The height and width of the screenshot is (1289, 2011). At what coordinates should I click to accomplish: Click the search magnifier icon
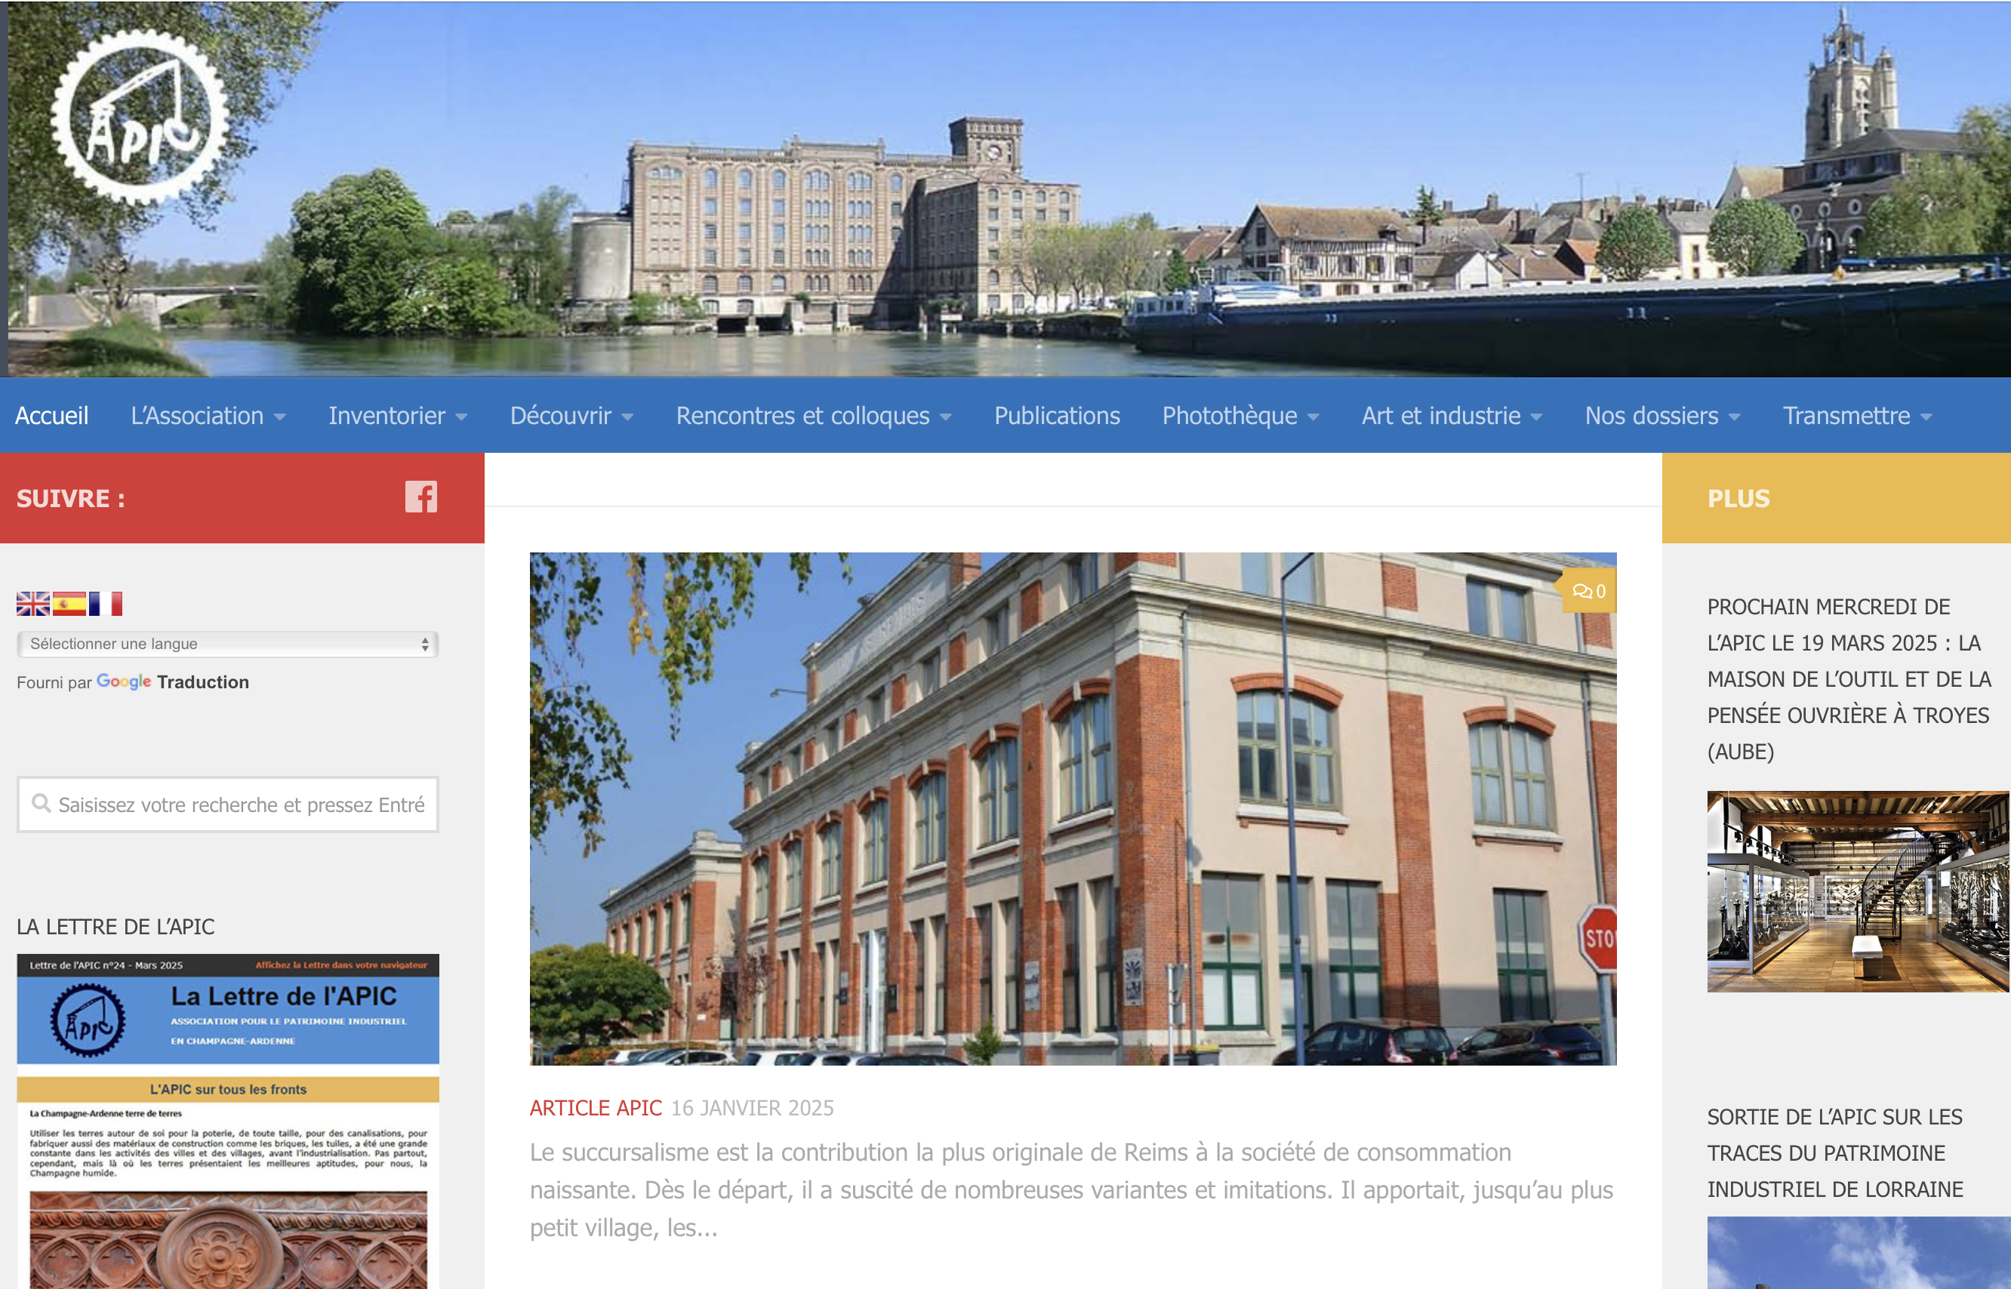point(40,804)
